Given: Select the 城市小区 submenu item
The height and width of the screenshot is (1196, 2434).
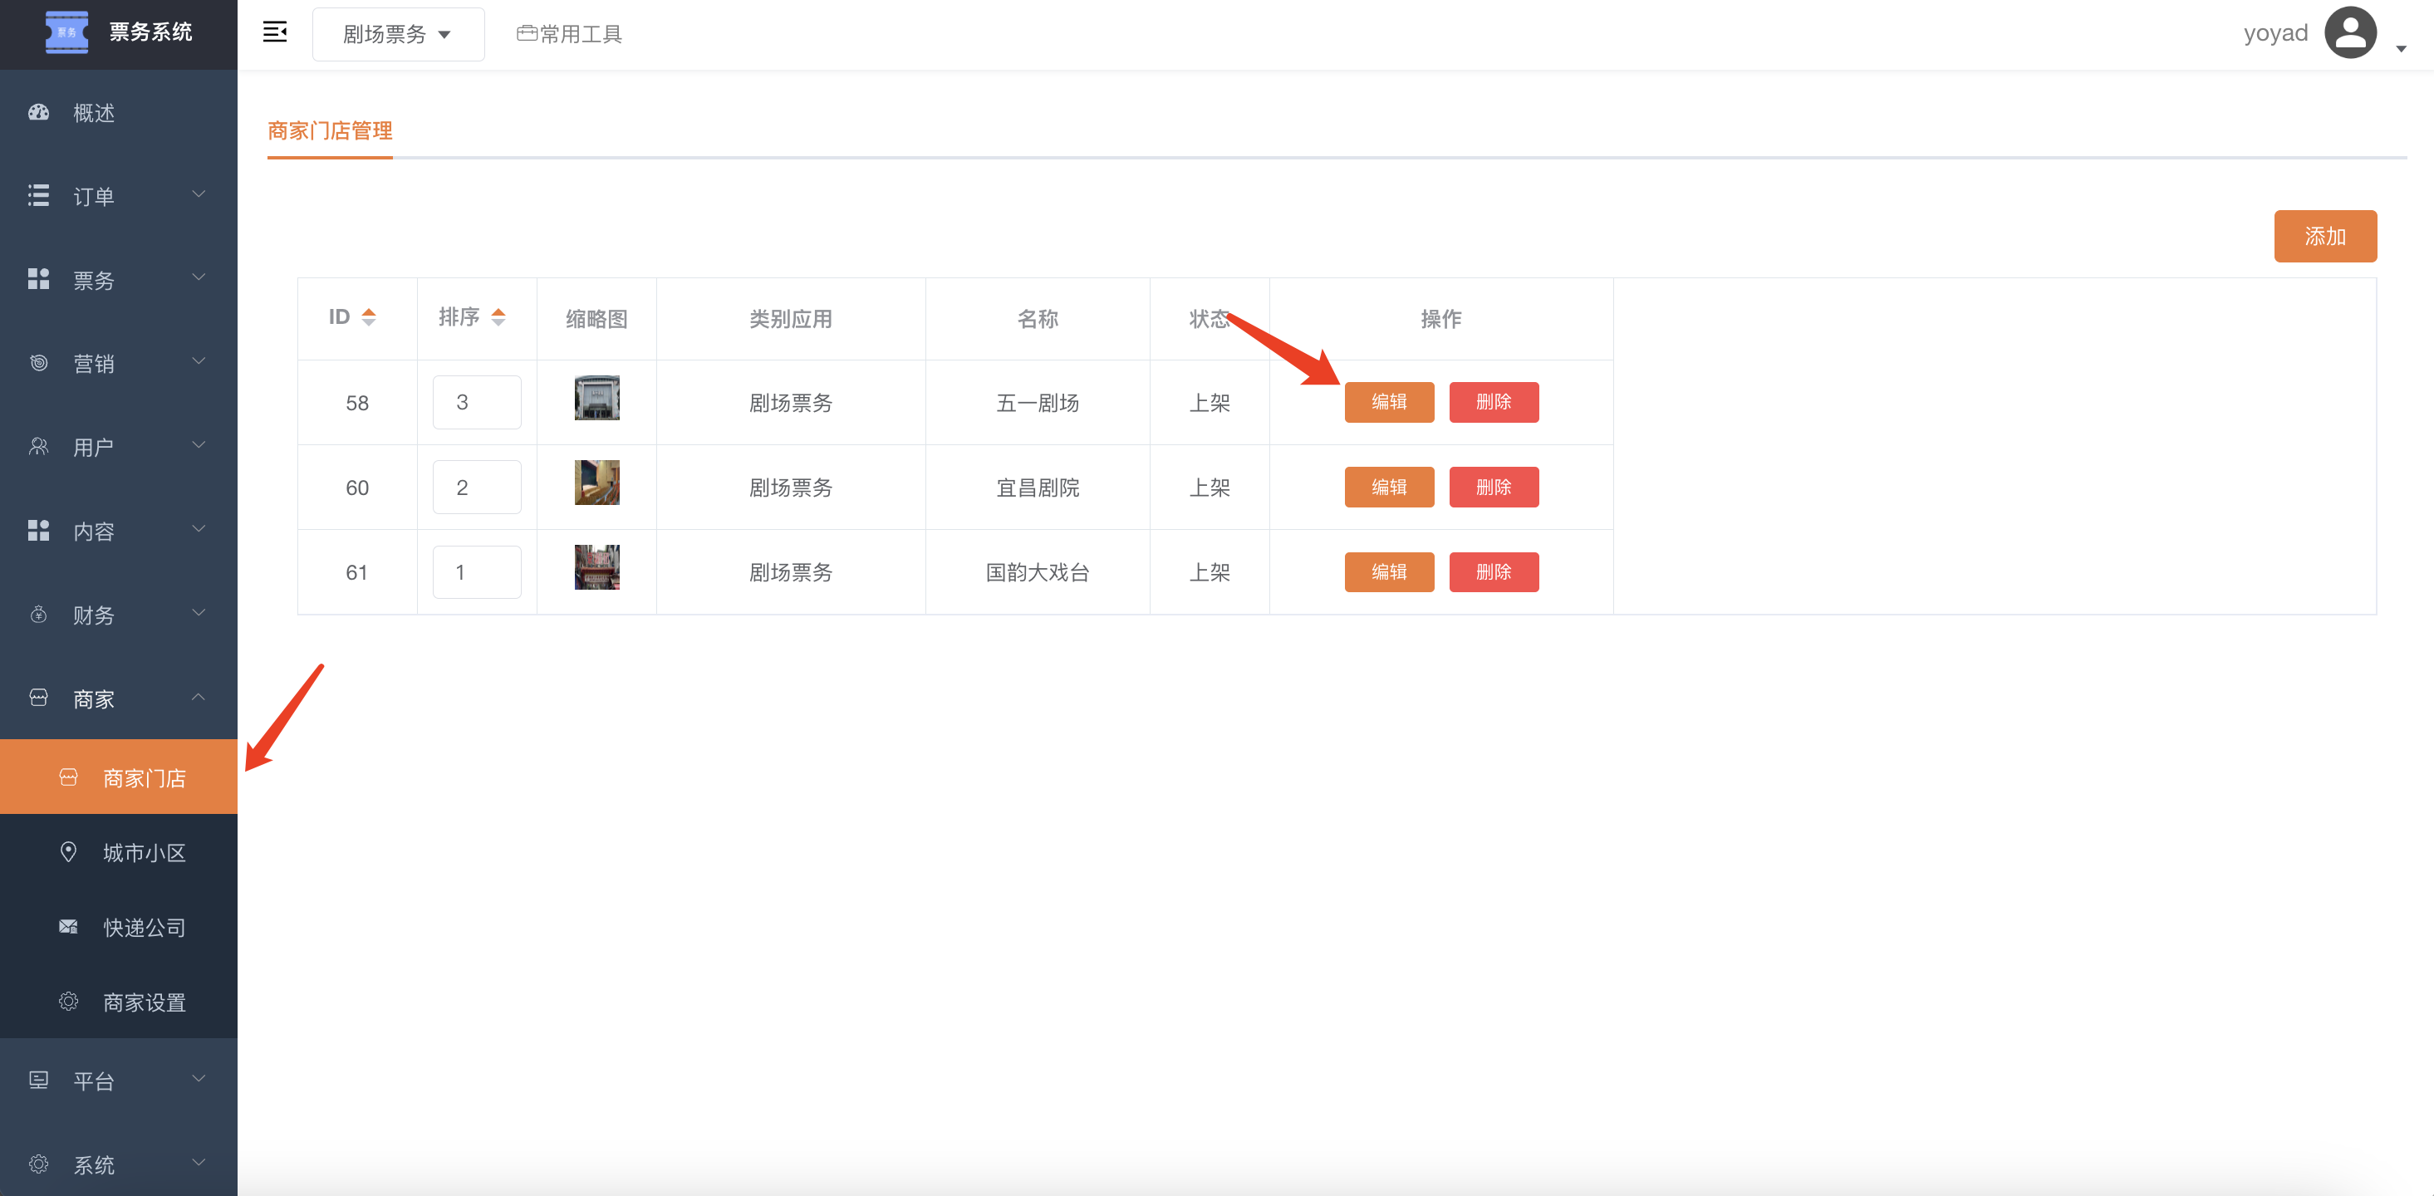Looking at the screenshot, I should click(118, 851).
